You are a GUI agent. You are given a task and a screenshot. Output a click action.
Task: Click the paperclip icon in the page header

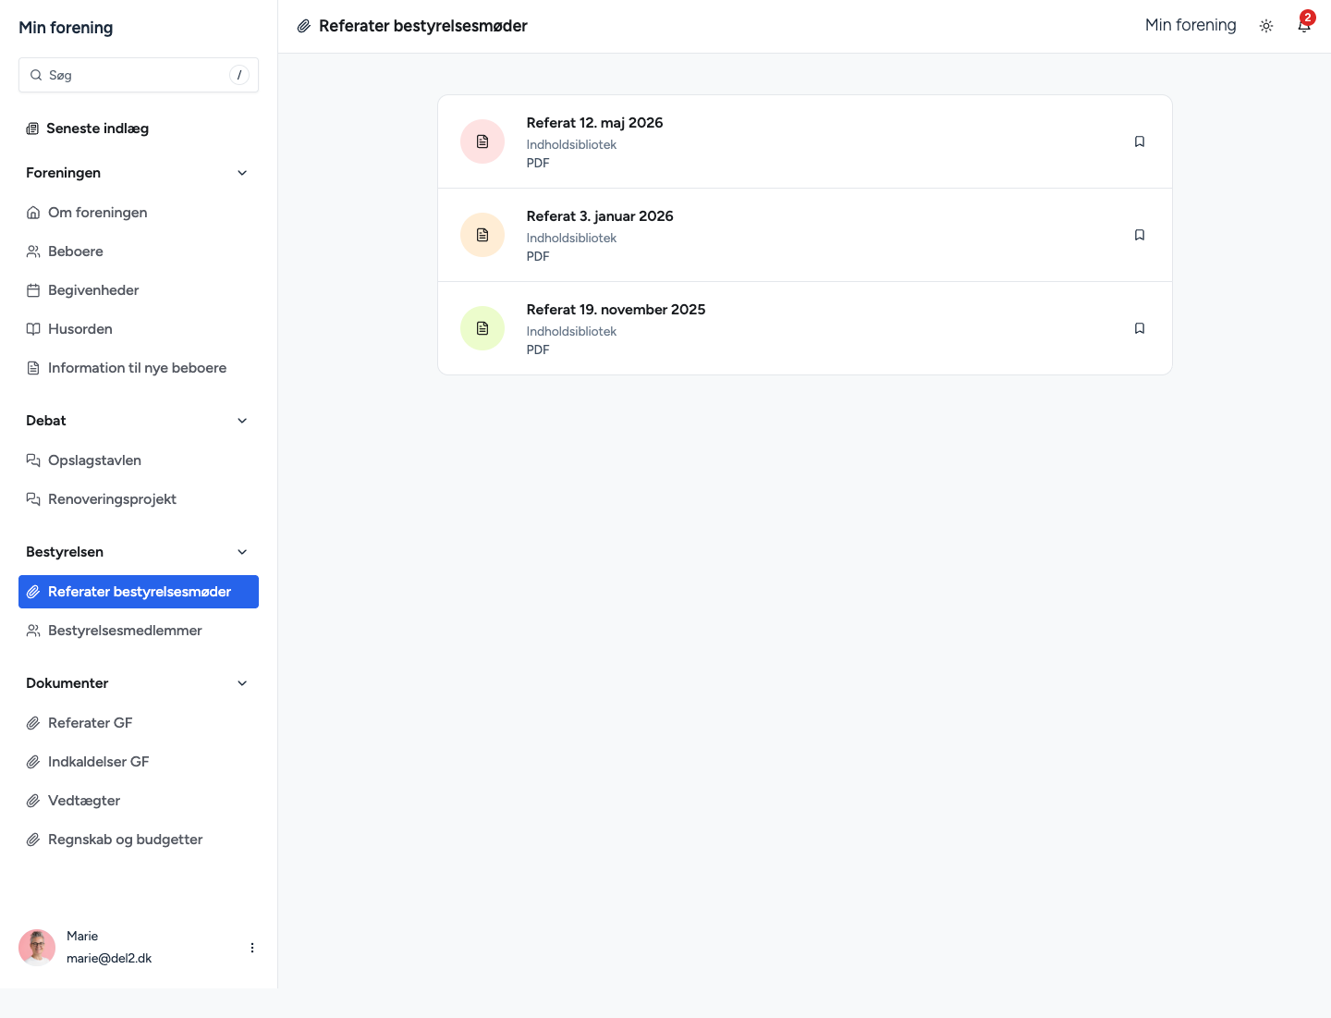pyautogui.click(x=303, y=26)
